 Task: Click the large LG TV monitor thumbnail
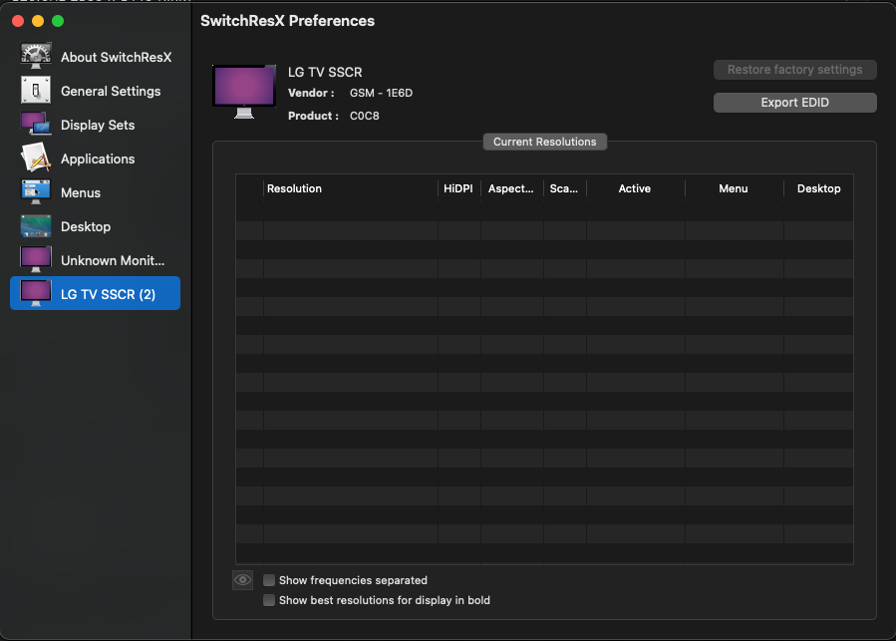point(244,90)
